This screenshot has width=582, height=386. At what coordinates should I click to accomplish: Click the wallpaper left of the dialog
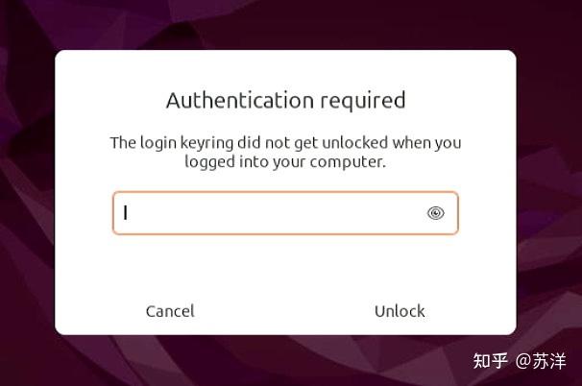click(27, 192)
